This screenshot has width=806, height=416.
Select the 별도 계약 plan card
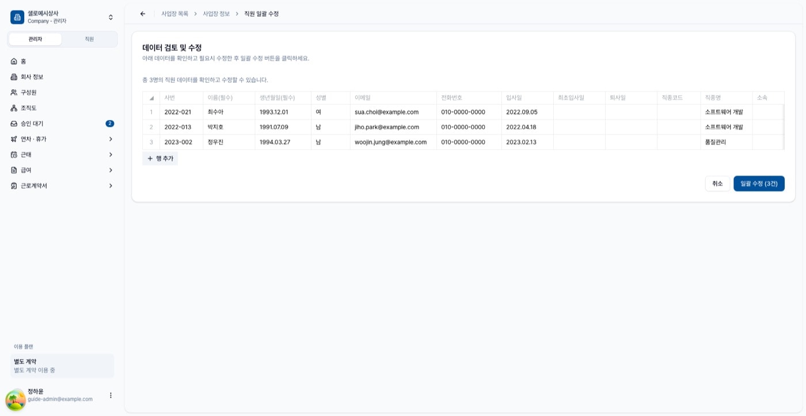click(x=62, y=366)
